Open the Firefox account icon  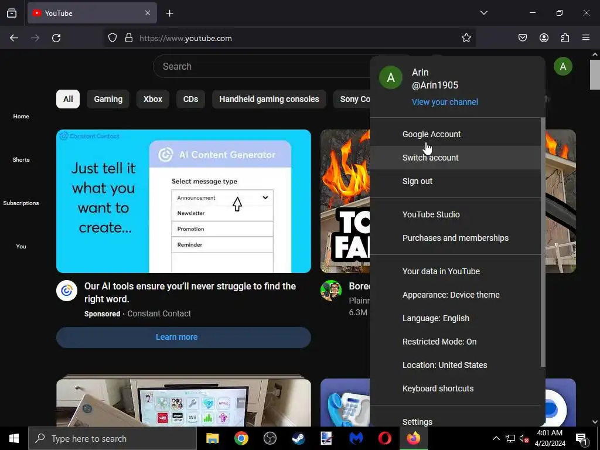(544, 38)
